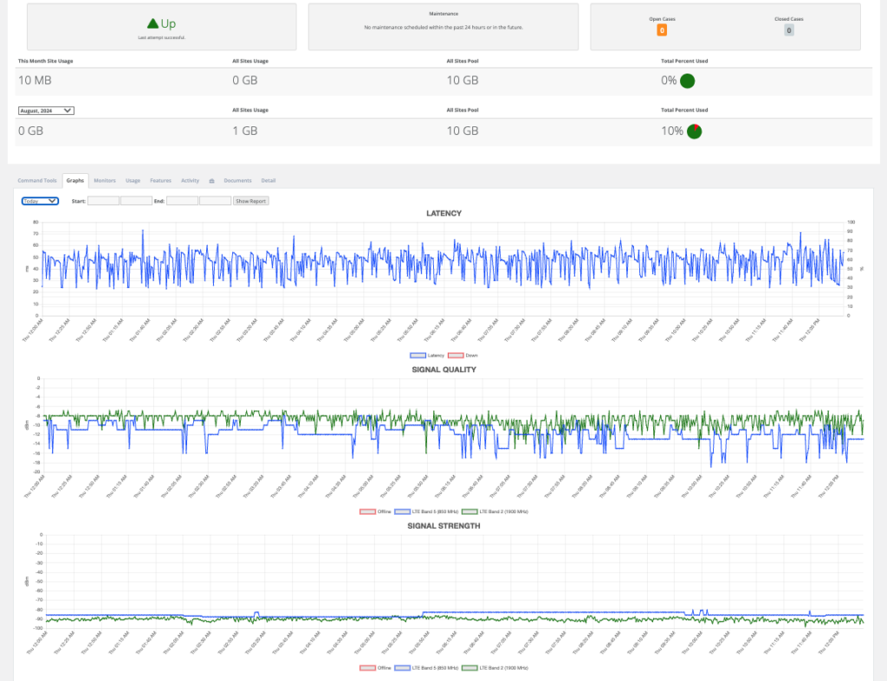
Task: Expand the Today dropdown chevron arrow
Action: click(x=50, y=201)
